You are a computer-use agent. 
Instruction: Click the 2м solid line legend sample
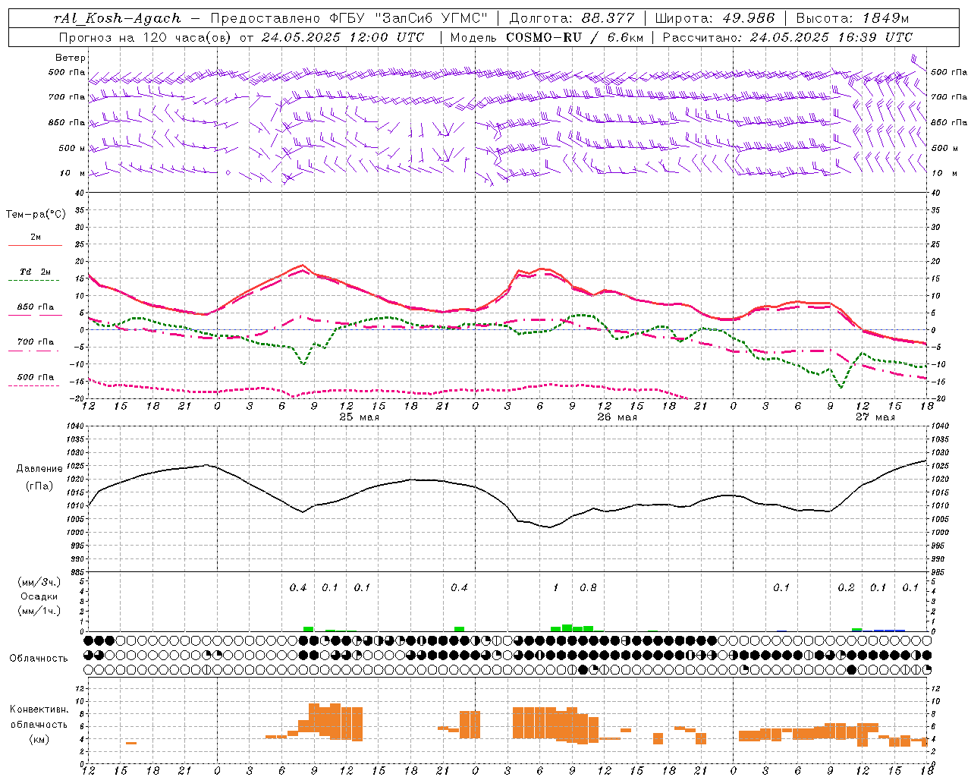36,245
